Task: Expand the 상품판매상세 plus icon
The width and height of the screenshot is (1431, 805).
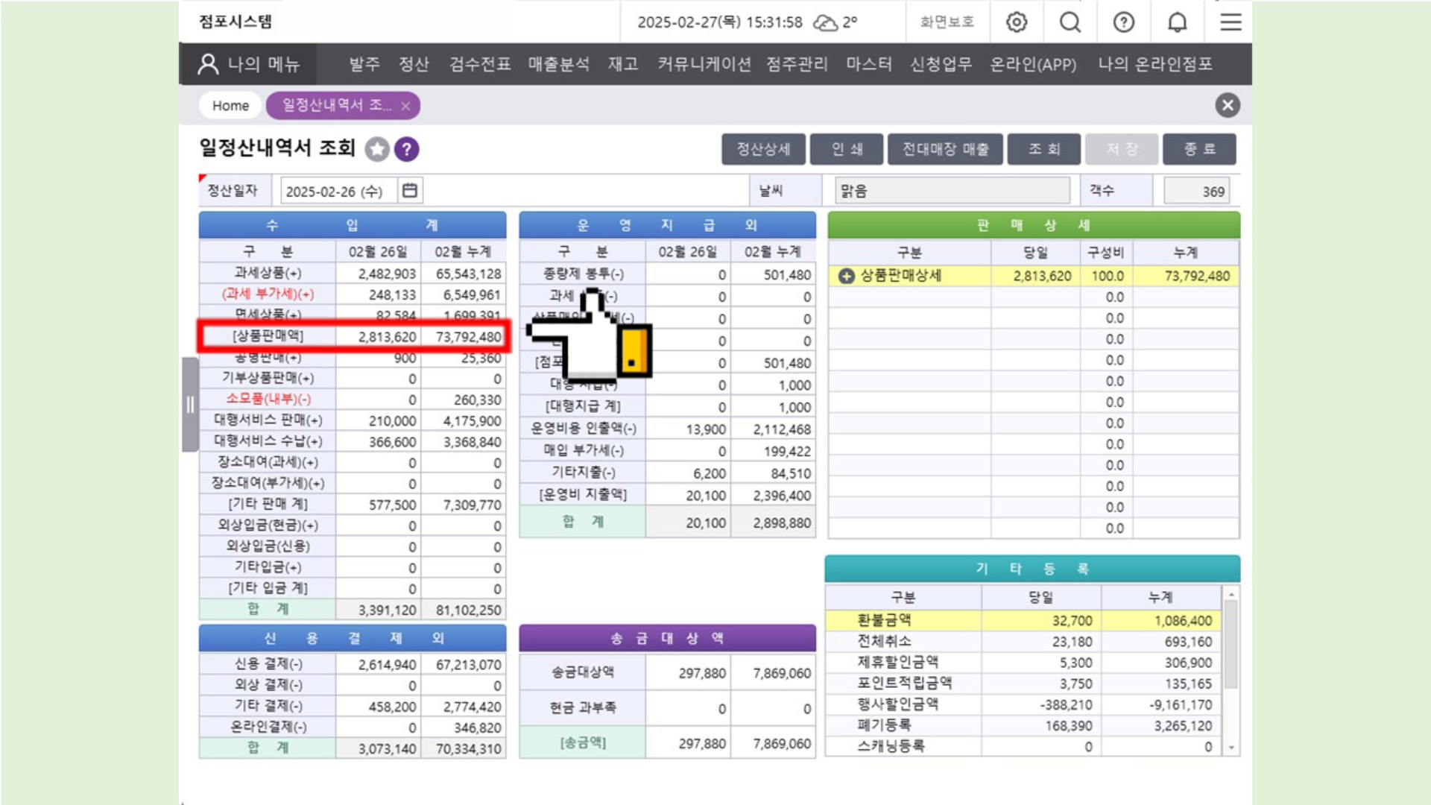Action: [x=846, y=277]
